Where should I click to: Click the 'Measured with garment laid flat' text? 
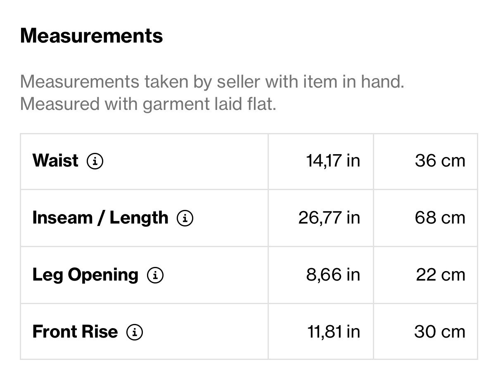click(x=148, y=104)
